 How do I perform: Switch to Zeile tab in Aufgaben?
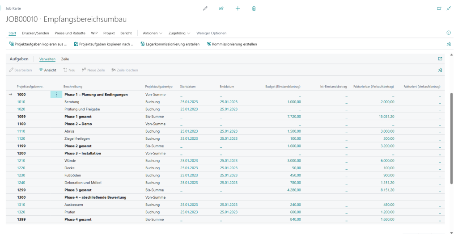[x=65, y=59]
